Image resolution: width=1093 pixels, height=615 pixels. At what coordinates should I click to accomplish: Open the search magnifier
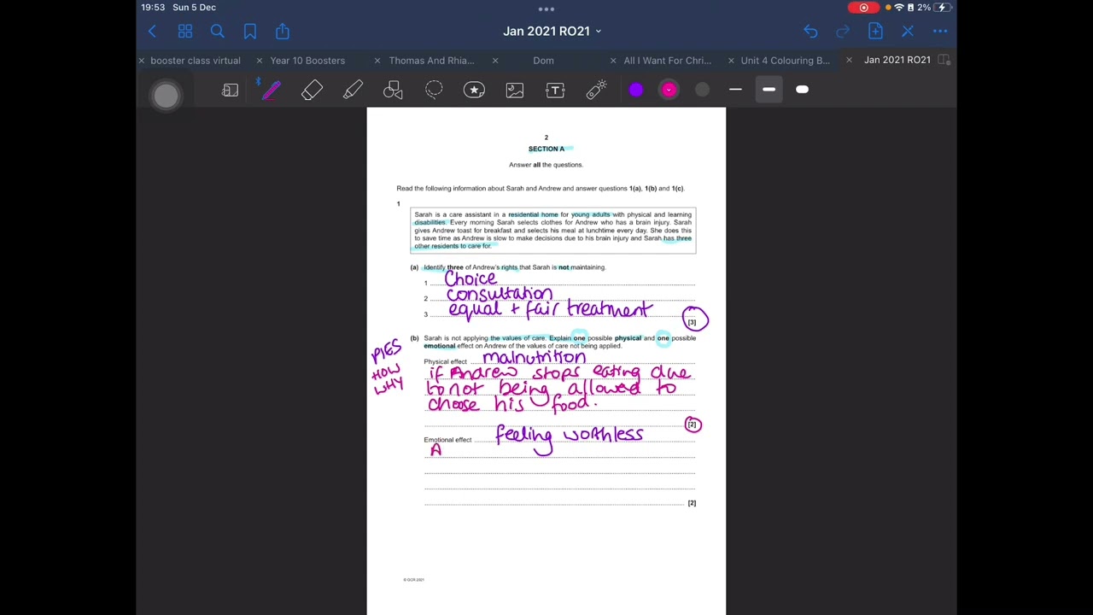[218, 32]
